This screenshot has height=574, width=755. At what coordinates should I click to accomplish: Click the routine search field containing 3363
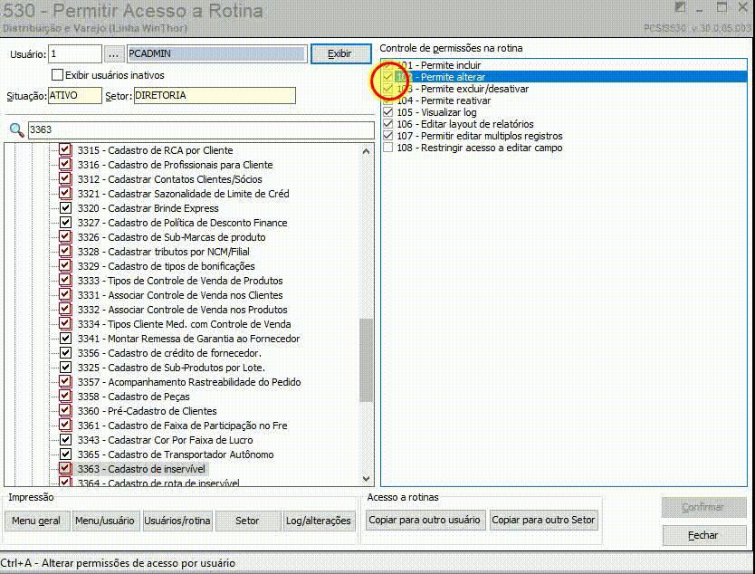[x=201, y=130]
